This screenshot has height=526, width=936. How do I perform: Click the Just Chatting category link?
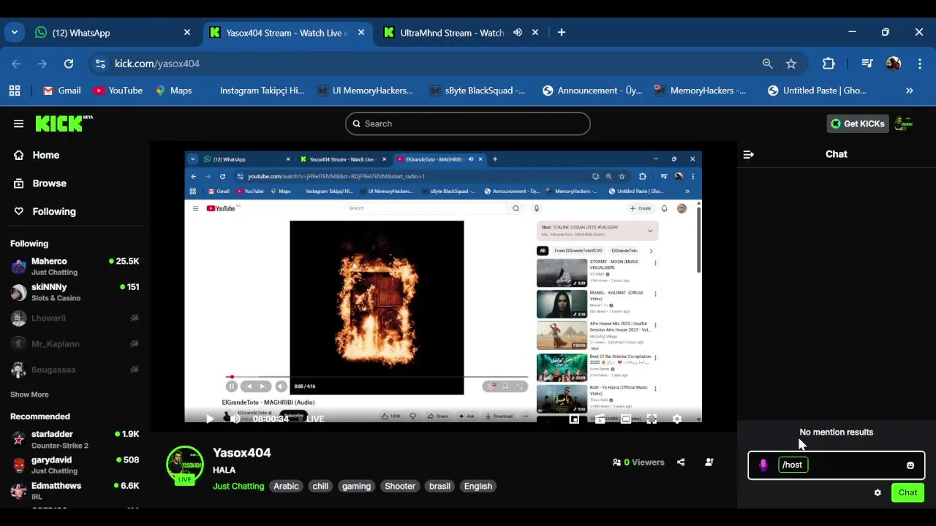[238, 486]
